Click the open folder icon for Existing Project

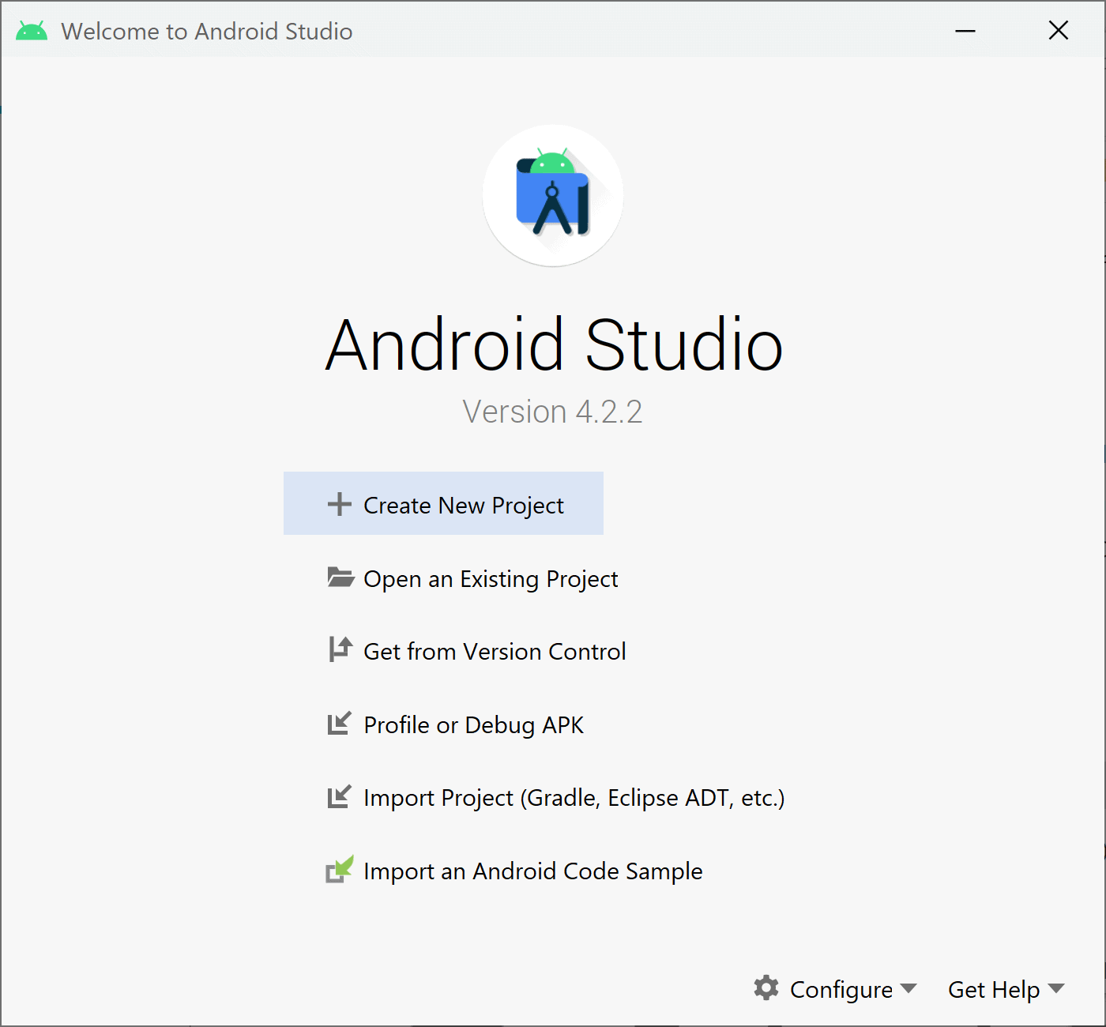point(340,577)
